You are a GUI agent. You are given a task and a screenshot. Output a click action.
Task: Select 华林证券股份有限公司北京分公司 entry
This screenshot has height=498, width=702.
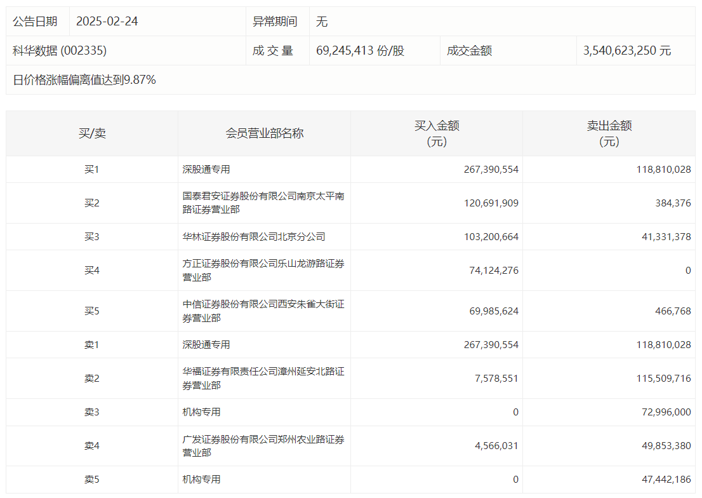(254, 237)
